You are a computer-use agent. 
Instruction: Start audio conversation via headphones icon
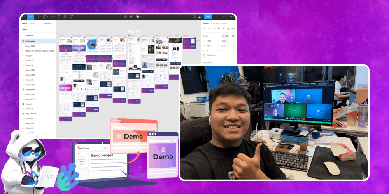click(194, 17)
